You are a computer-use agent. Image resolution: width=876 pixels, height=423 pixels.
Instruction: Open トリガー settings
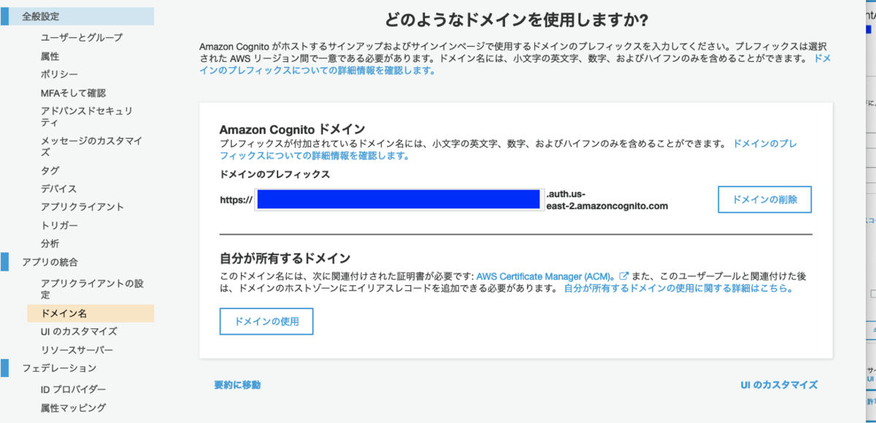coord(59,225)
